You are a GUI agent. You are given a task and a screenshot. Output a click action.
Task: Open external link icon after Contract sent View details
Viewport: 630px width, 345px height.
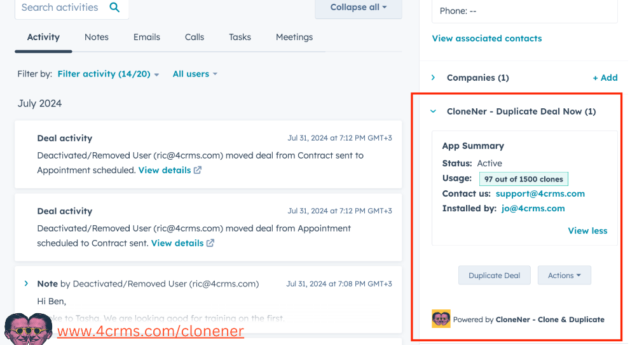210,243
